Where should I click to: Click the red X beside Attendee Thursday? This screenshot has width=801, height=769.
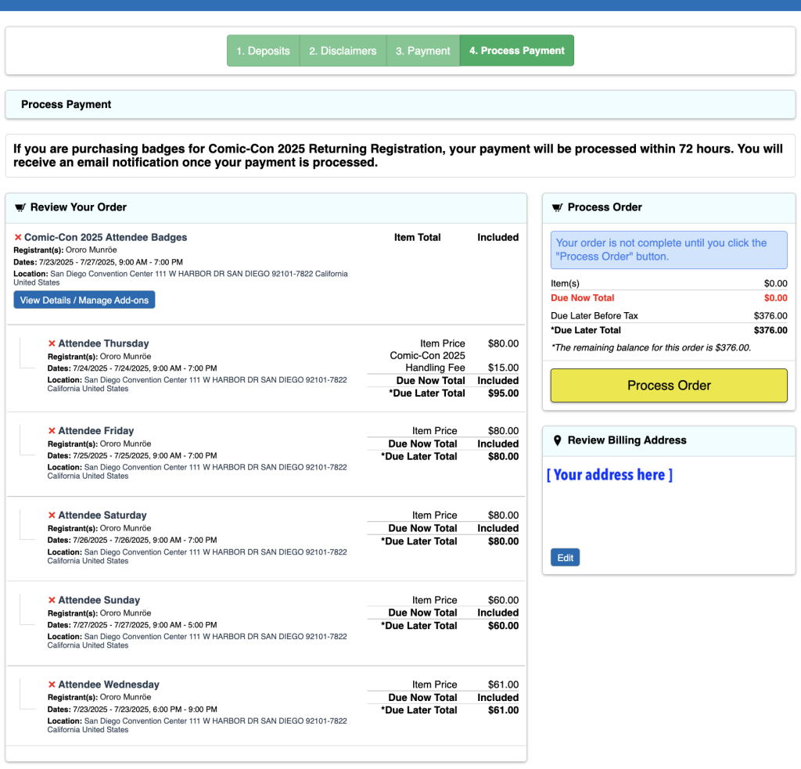point(52,343)
